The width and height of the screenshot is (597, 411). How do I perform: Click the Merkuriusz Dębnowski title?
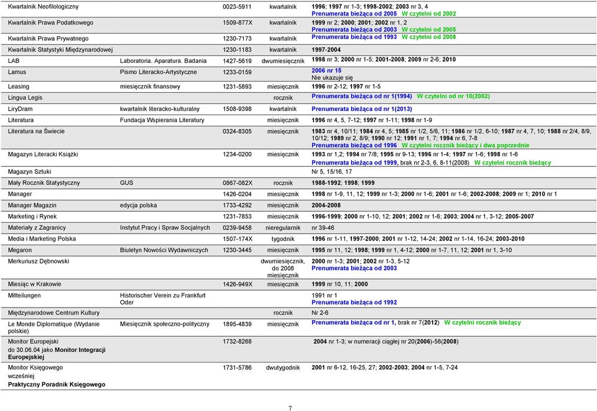[x=39, y=261]
